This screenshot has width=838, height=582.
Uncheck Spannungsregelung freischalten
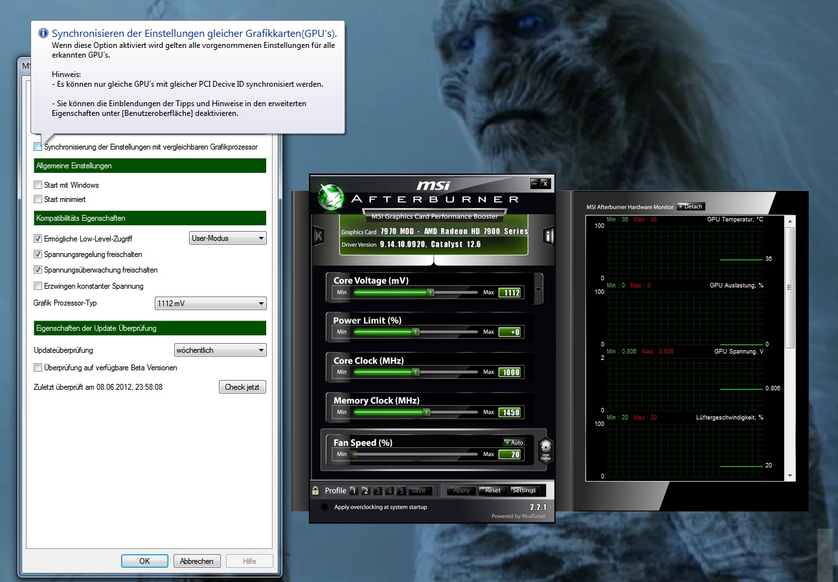(x=38, y=254)
